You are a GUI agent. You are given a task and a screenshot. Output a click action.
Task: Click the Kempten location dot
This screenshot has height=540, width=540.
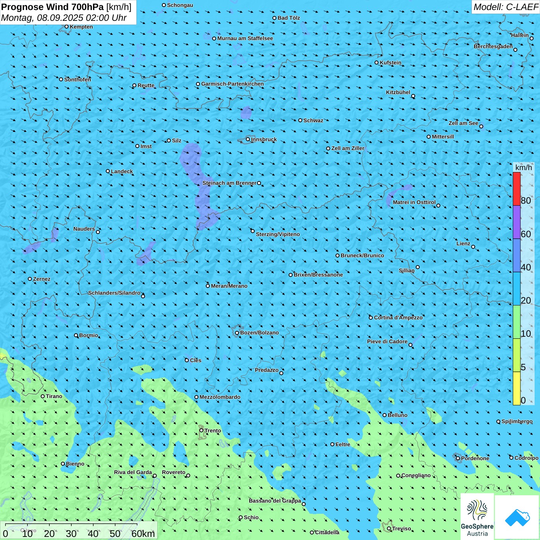[66, 27]
